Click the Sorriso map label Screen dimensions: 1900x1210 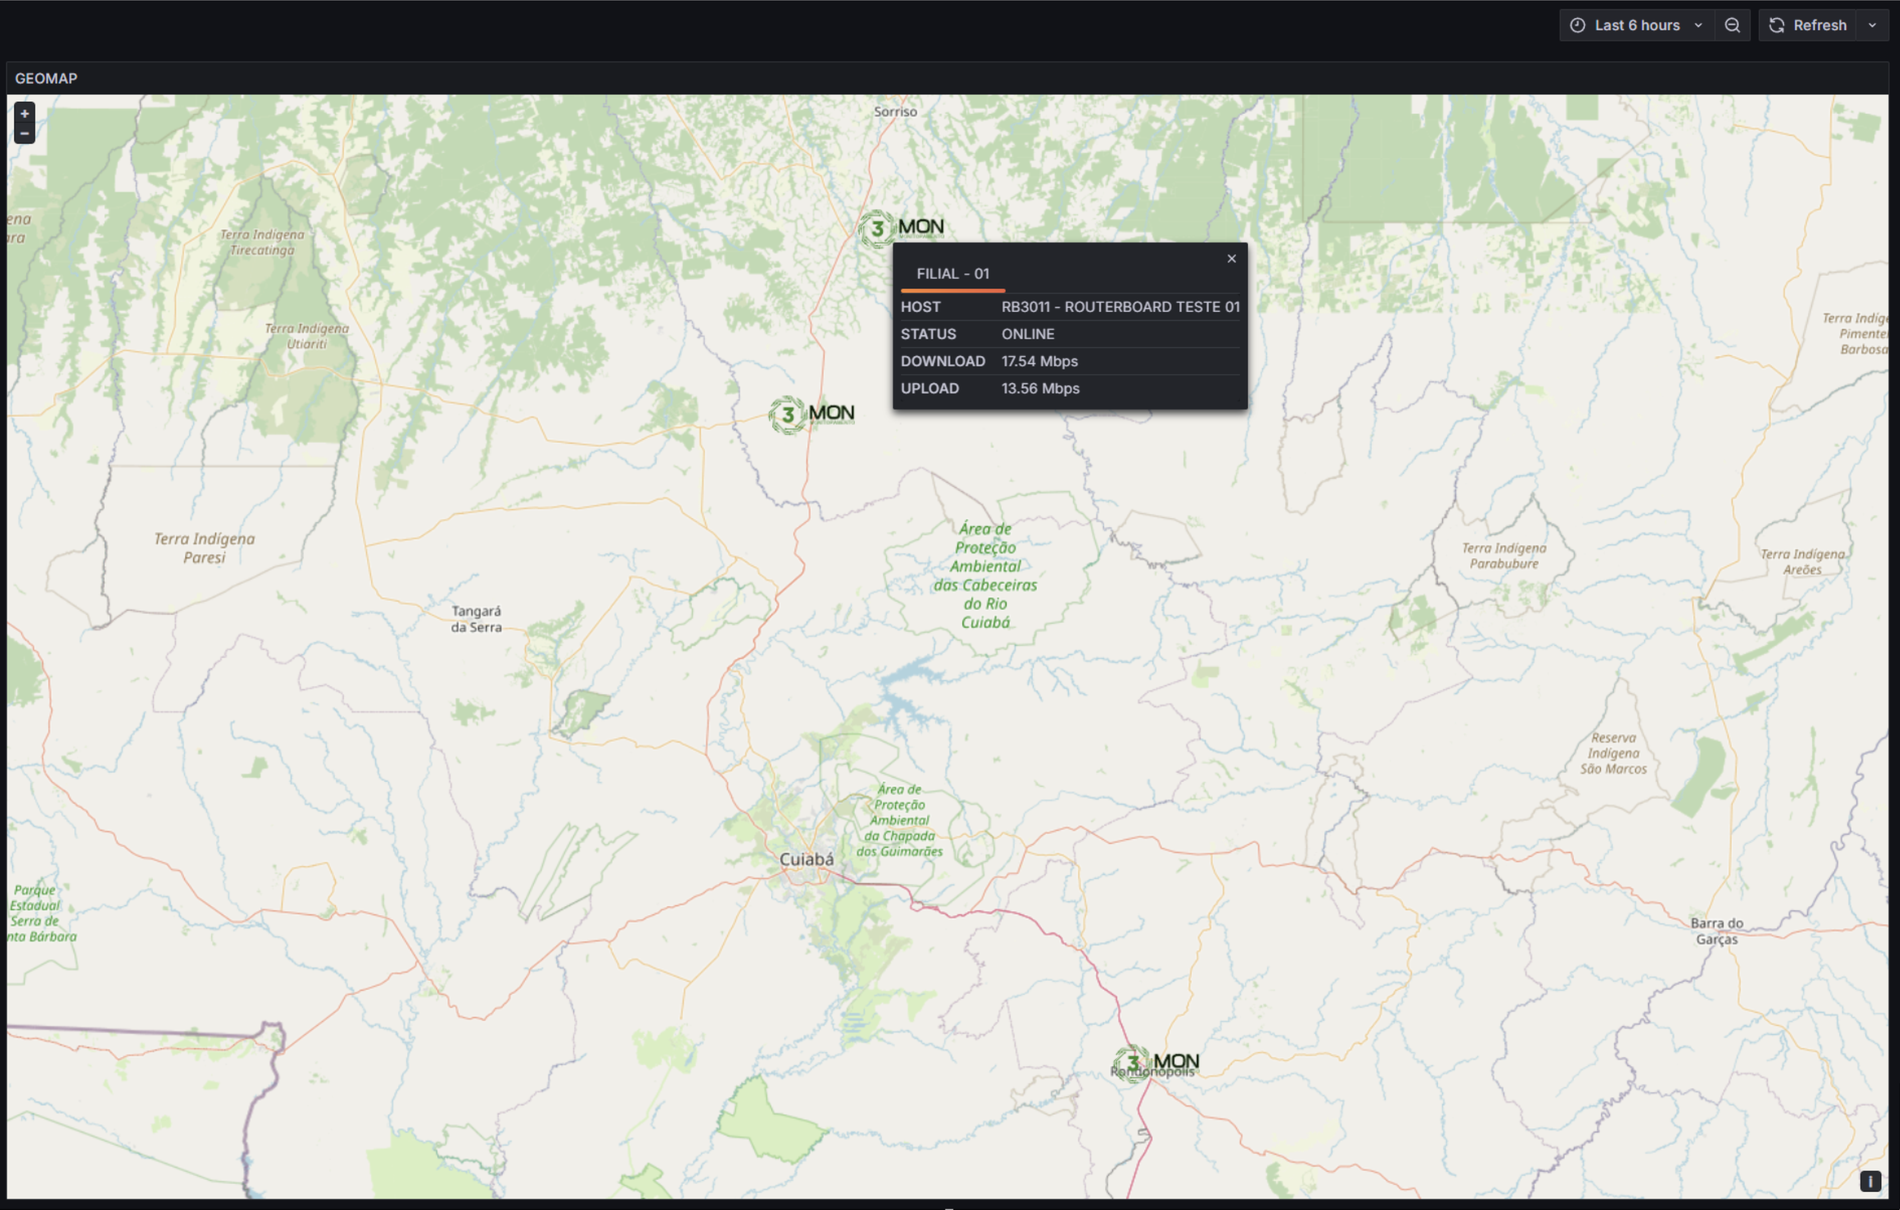tap(895, 112)
